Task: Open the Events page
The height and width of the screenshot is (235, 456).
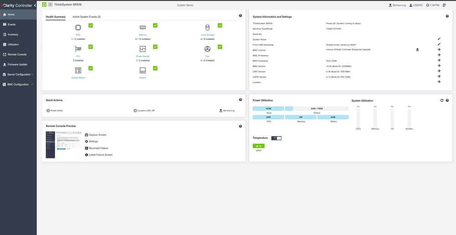Action: [18, 25]
